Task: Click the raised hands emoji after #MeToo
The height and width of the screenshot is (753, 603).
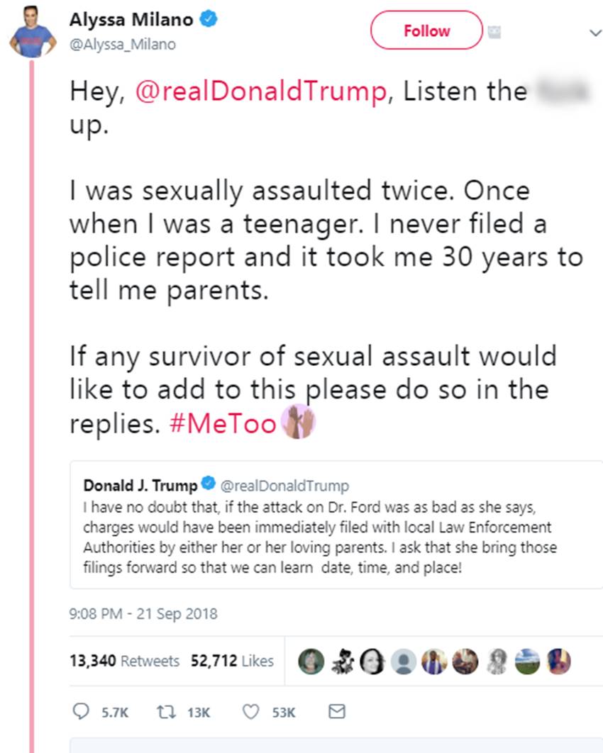Action: [299, 423]
